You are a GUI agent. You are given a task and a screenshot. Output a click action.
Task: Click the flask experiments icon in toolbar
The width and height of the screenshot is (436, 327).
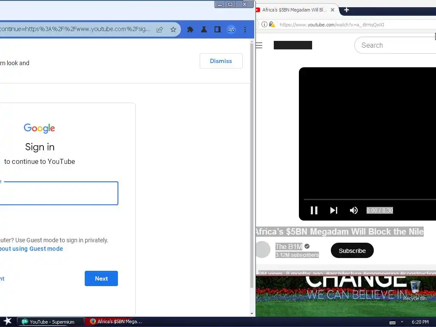coord(204,29)
